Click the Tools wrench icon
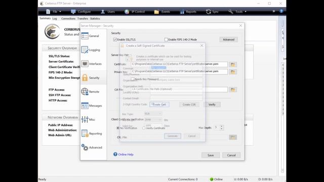Image resolution: width=324 pixels, height=182 pixels. tap(231, 12)
